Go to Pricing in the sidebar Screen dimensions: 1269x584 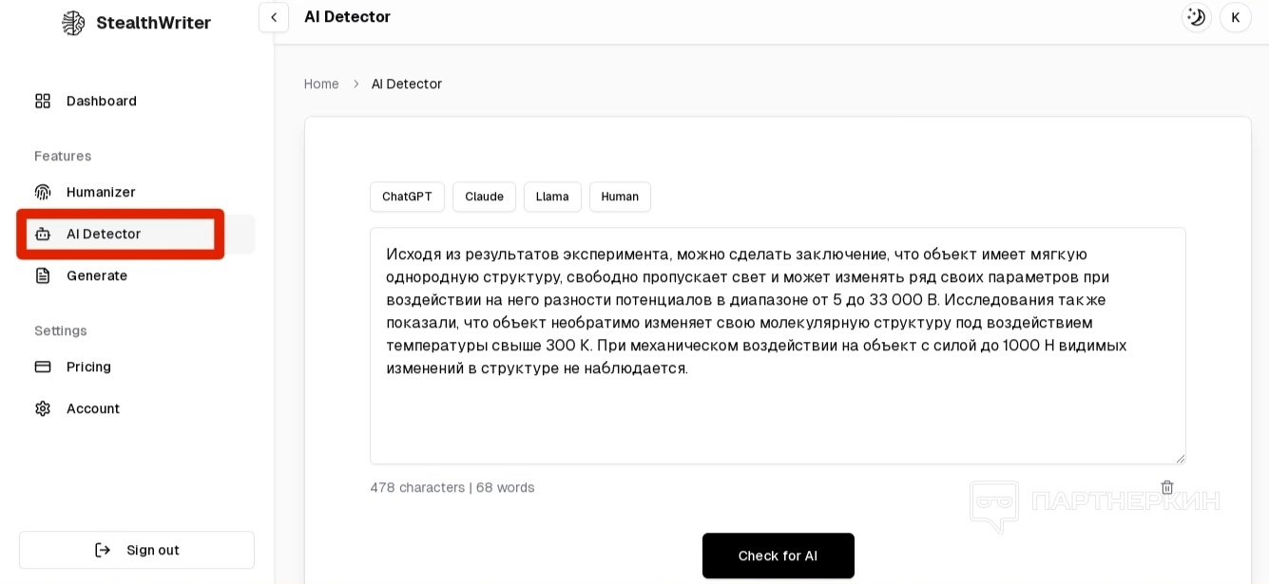coord(88,367)
